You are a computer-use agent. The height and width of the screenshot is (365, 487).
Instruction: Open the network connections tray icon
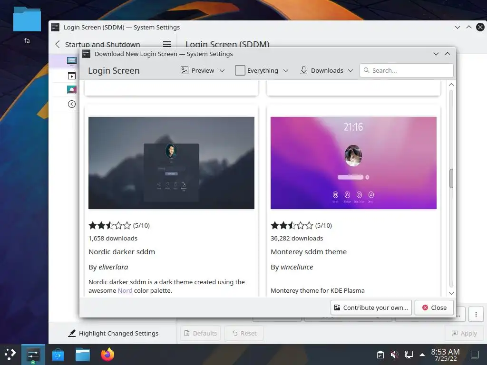(409, 355)
